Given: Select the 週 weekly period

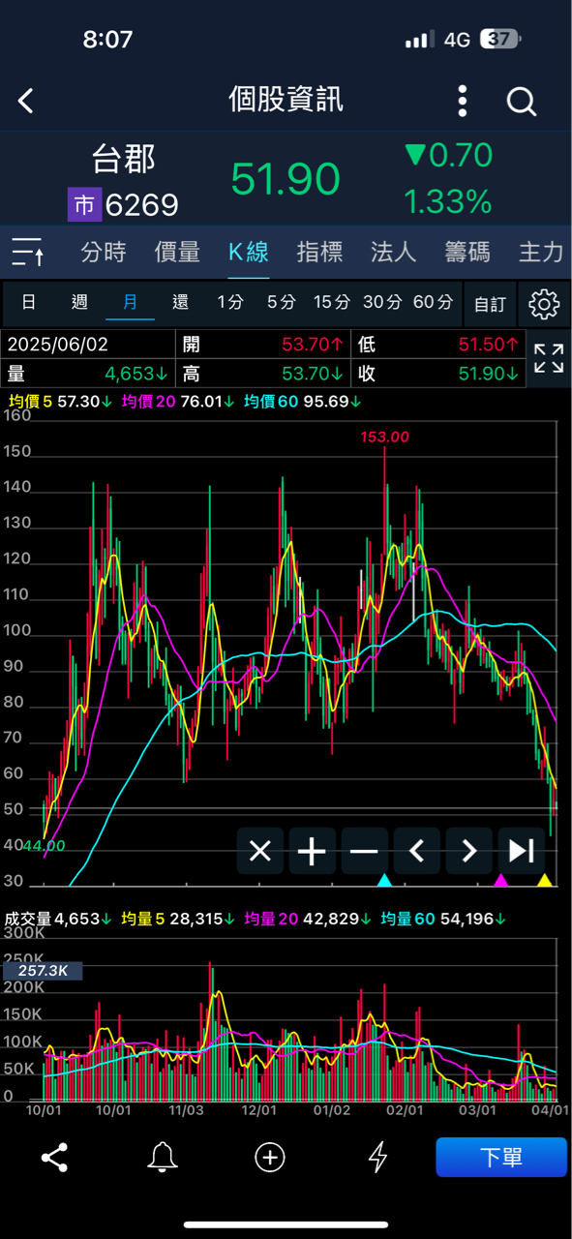Looking at the screenshot, I should [79, 303].
